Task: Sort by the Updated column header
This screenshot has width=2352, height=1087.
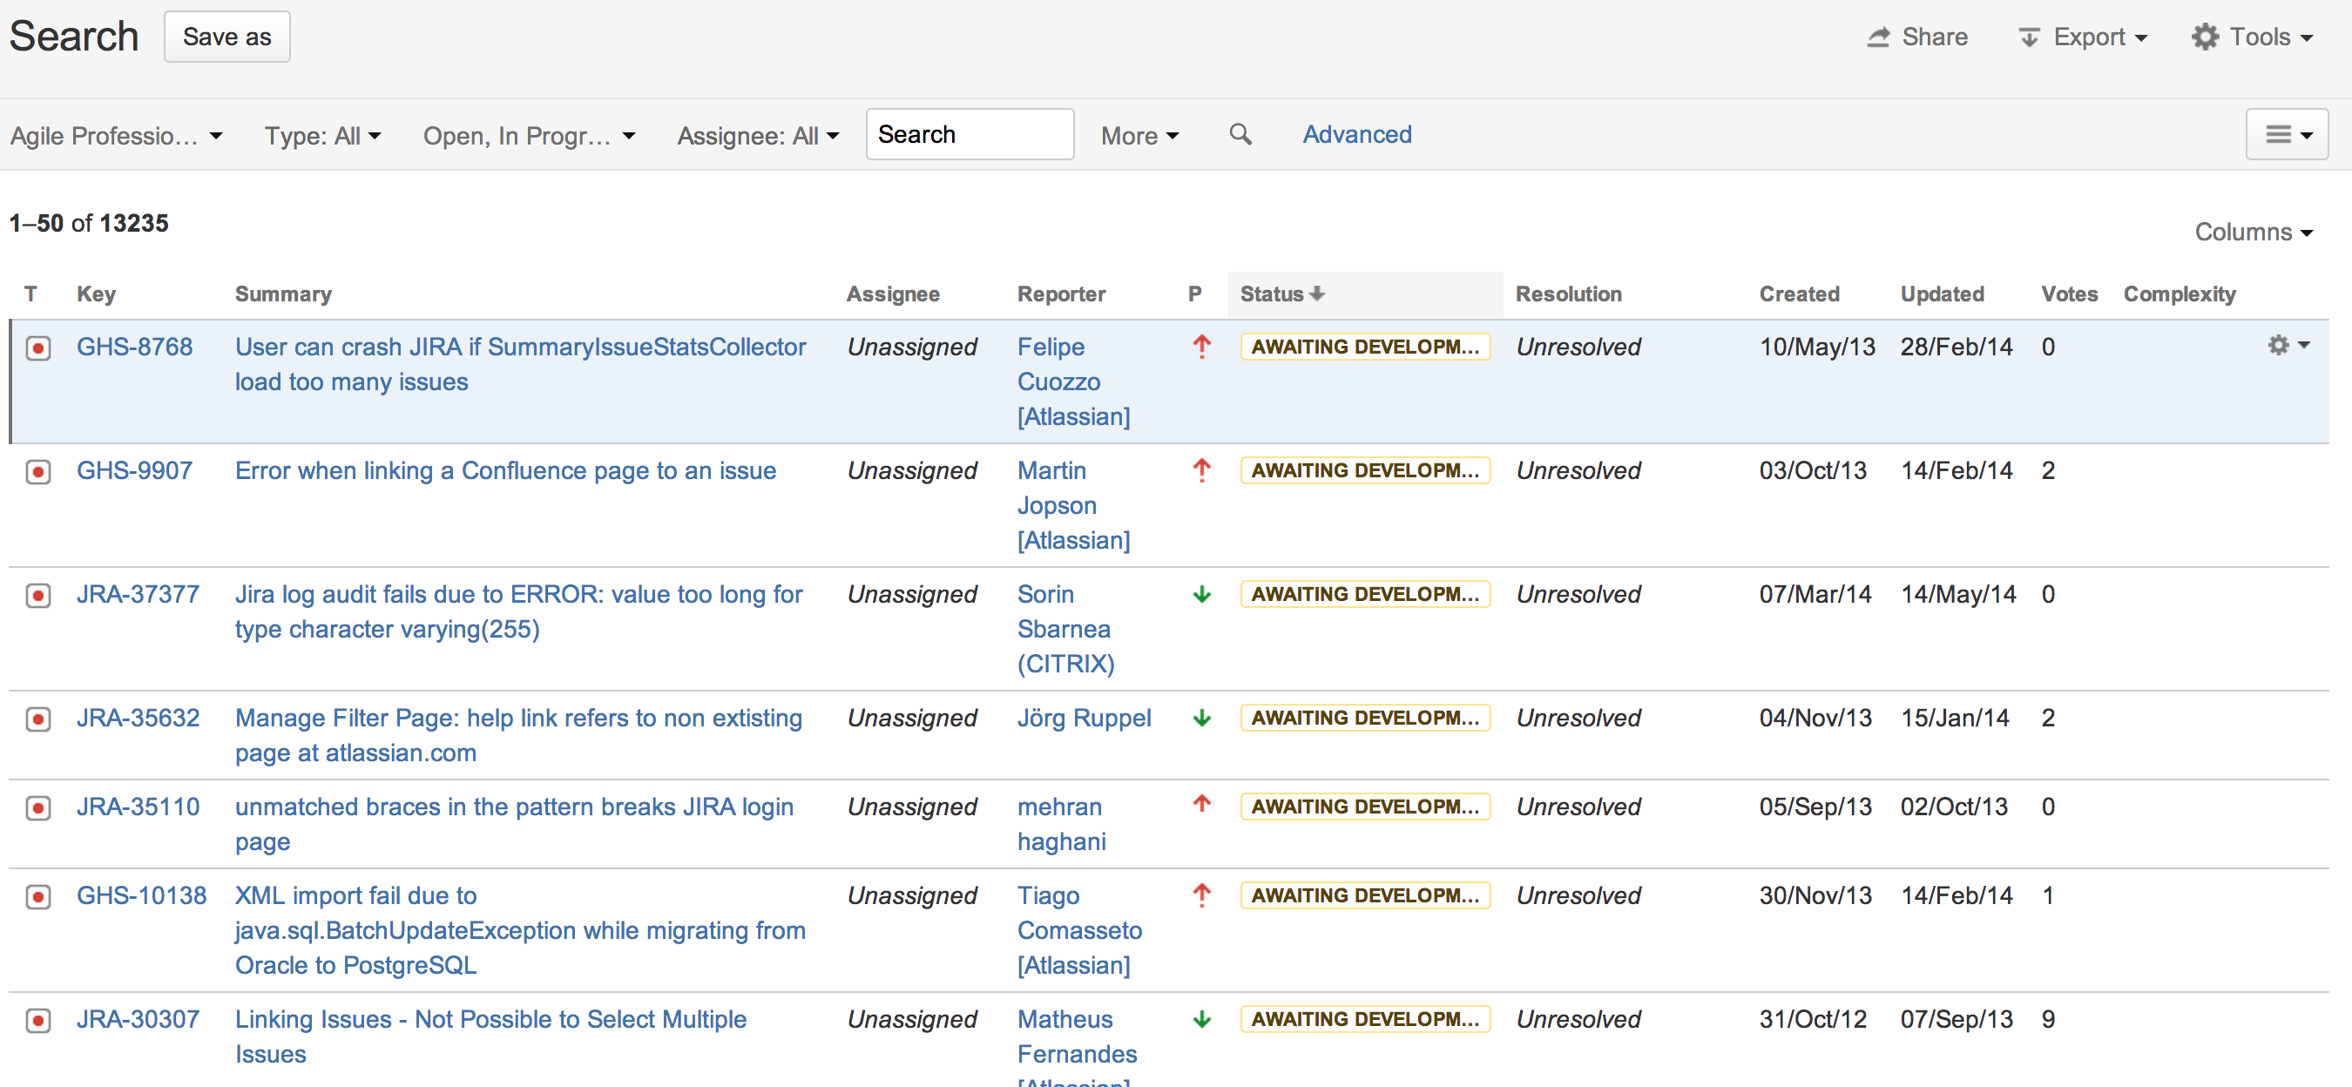Action: (1942, 294)
